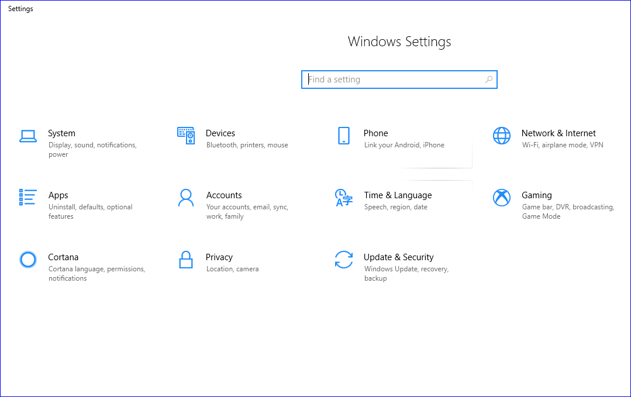Select the Time & Language title
The width and height of the screenshot is (631, 397).
tap(398, 195)
